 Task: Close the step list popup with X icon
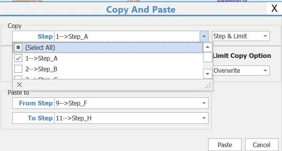tap(19, 85)
